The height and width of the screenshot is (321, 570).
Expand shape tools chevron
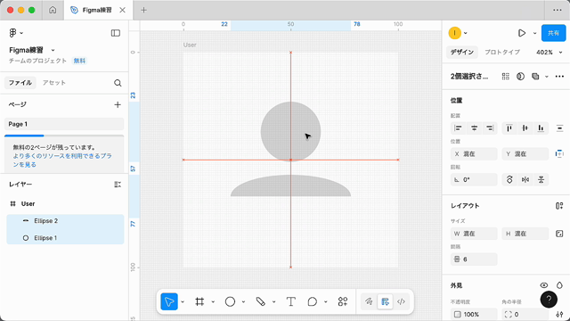[x=243, y=301]
